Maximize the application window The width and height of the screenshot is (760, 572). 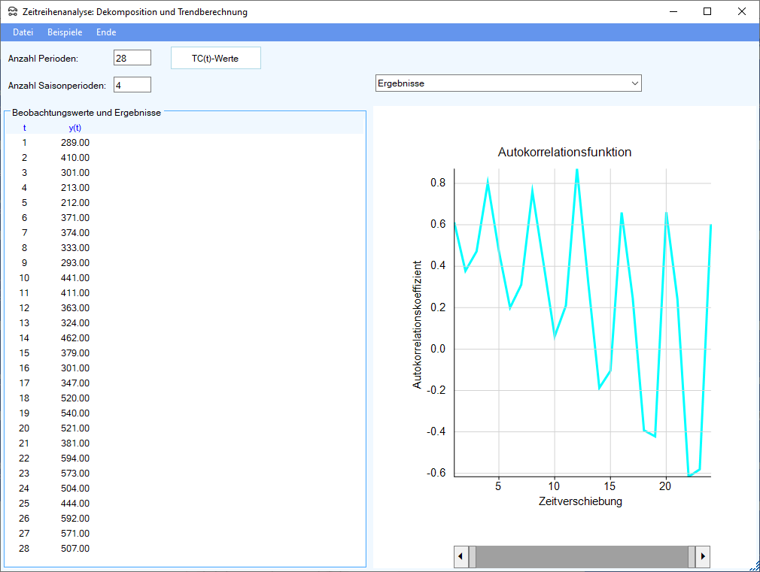pyautogui.click(x=707, y=11)
